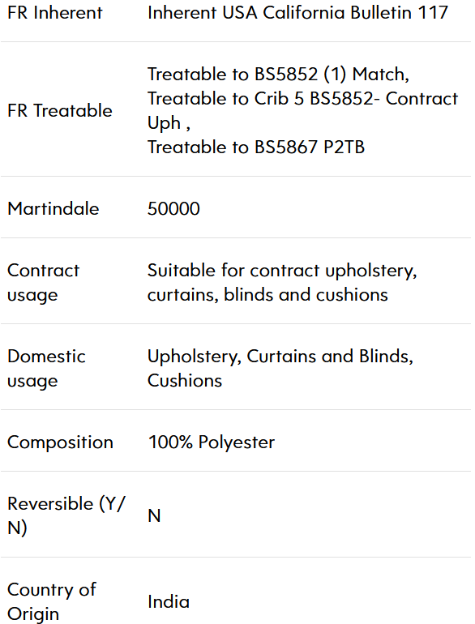Click the Martindale label

point(53,208)
